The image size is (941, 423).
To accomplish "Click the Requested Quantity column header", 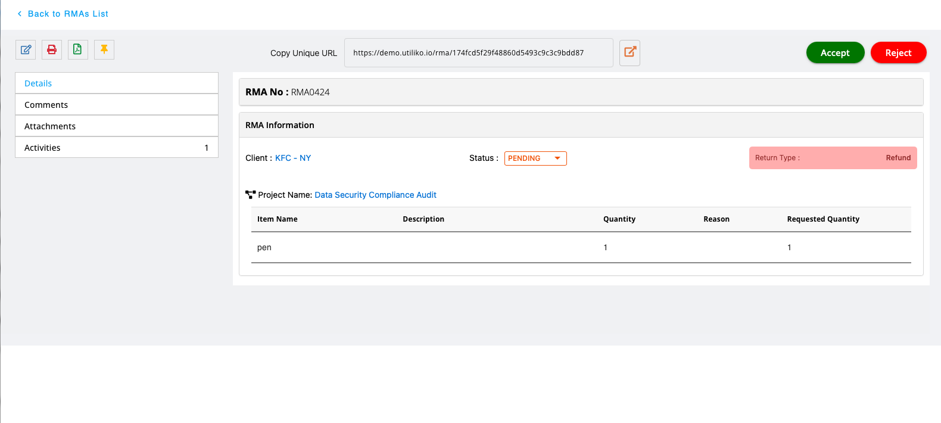I will (822, 219).
